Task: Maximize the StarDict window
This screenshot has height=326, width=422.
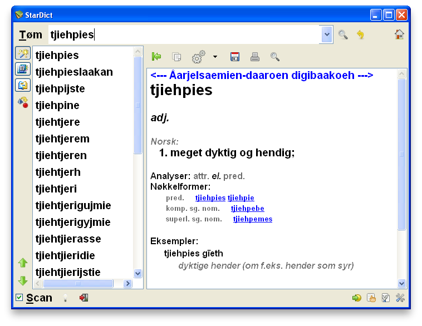Action: point(389,15)
